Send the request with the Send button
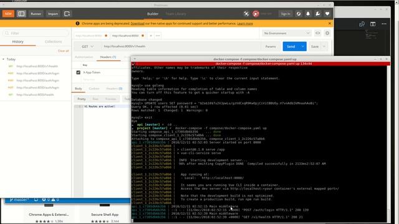This screenshot has height=224, width=399. pos(291,47)
